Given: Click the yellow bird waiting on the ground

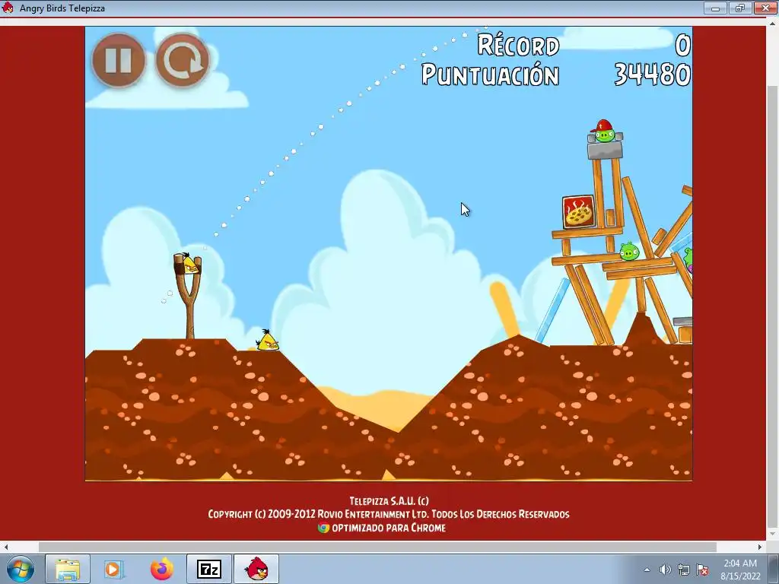Looking at the screenshot, I should [267, 341].
